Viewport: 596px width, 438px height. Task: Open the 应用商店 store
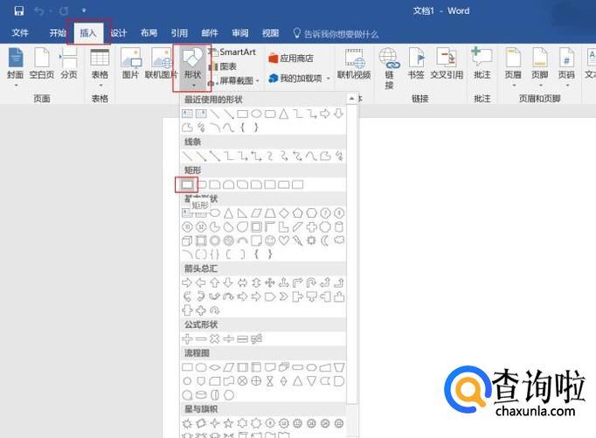(x=291, y=59)
